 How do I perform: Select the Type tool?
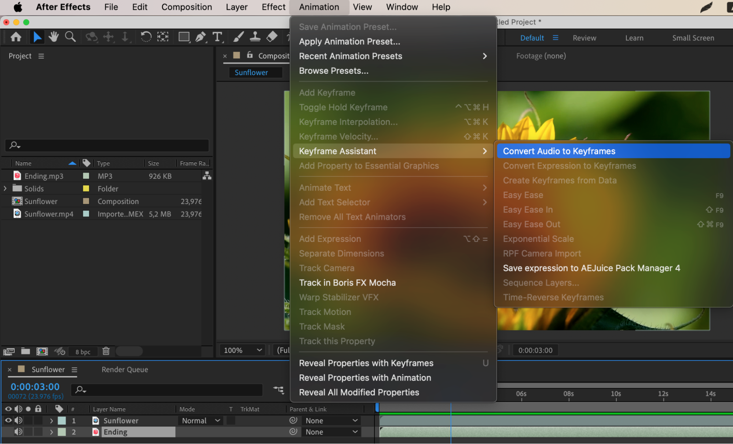217,37
